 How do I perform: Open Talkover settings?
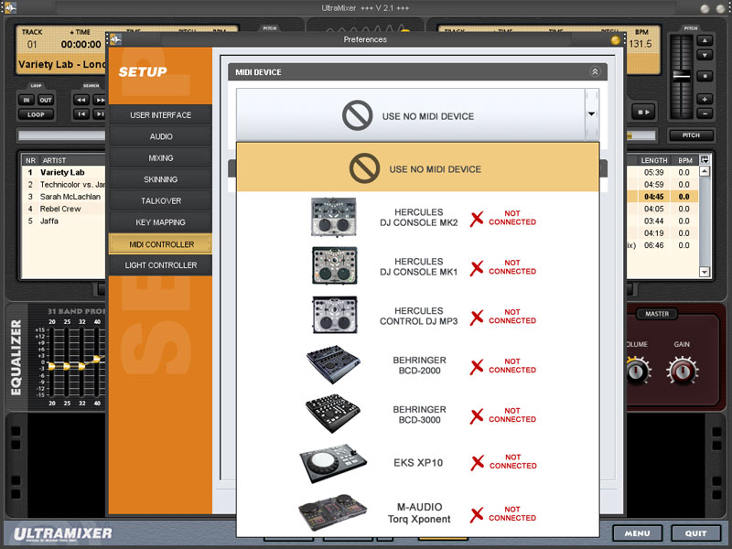point(161,200)
